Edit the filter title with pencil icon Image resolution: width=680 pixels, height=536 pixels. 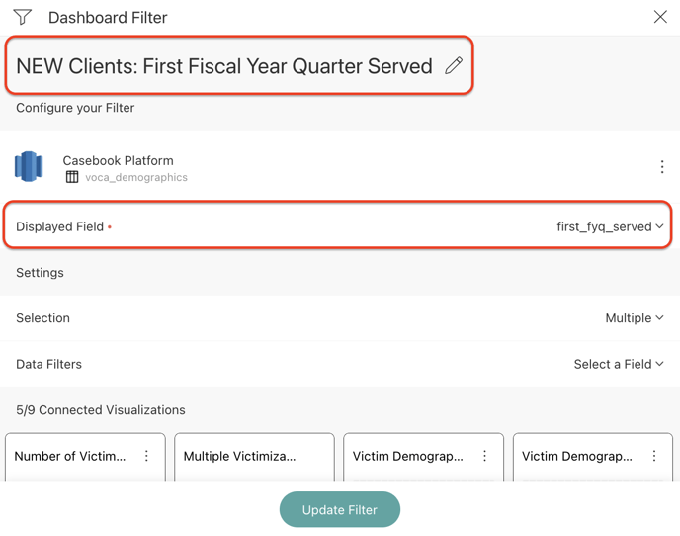454,66
